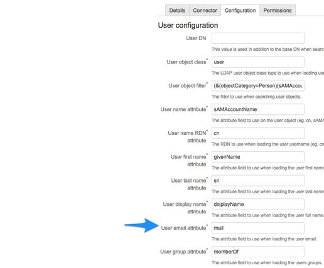This screenshot has width=324, height=268.
Task: Click the hint about loading the user email
Action: [x=264, y=239]
